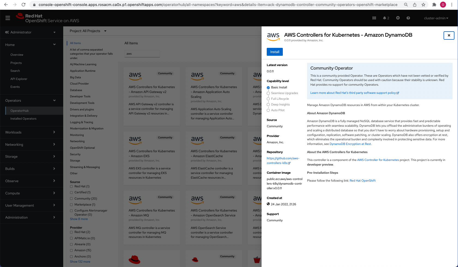458x267 pixels.
Task: Bookmark page with the star icon
Action: click(423, 5)
